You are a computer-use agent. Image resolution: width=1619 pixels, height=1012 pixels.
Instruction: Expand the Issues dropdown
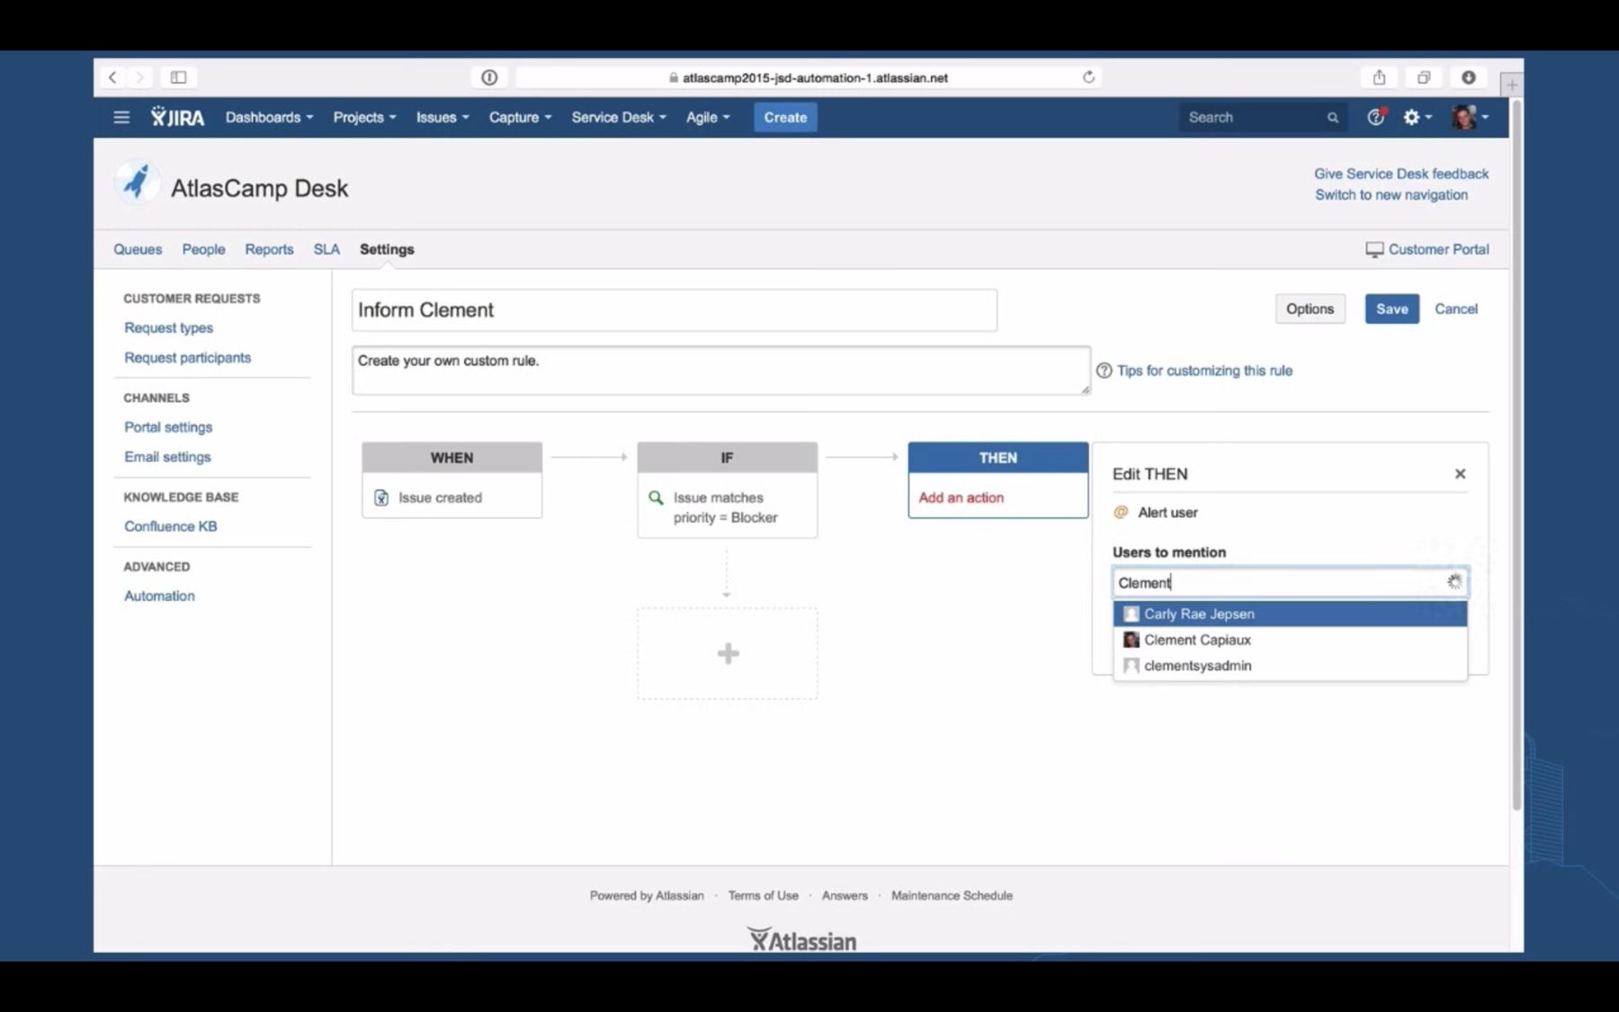(x=443, y=117)
